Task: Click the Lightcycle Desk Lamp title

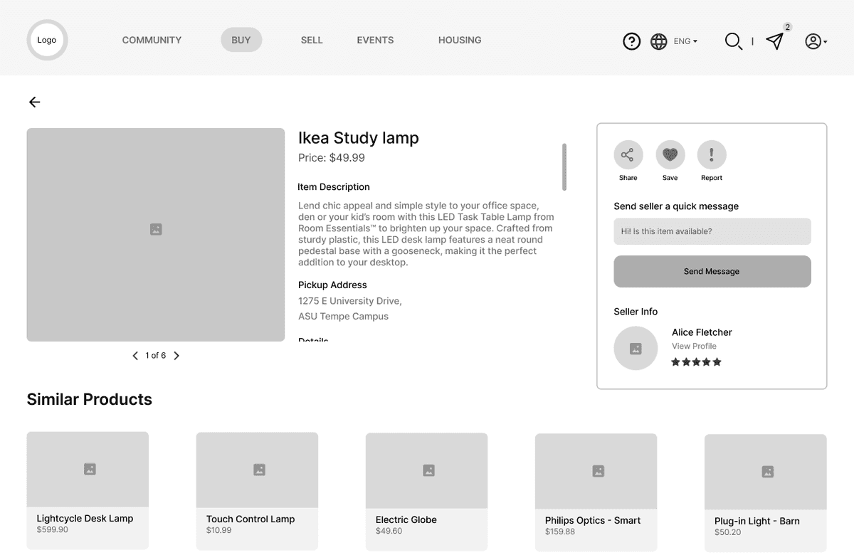Action: 85,518
